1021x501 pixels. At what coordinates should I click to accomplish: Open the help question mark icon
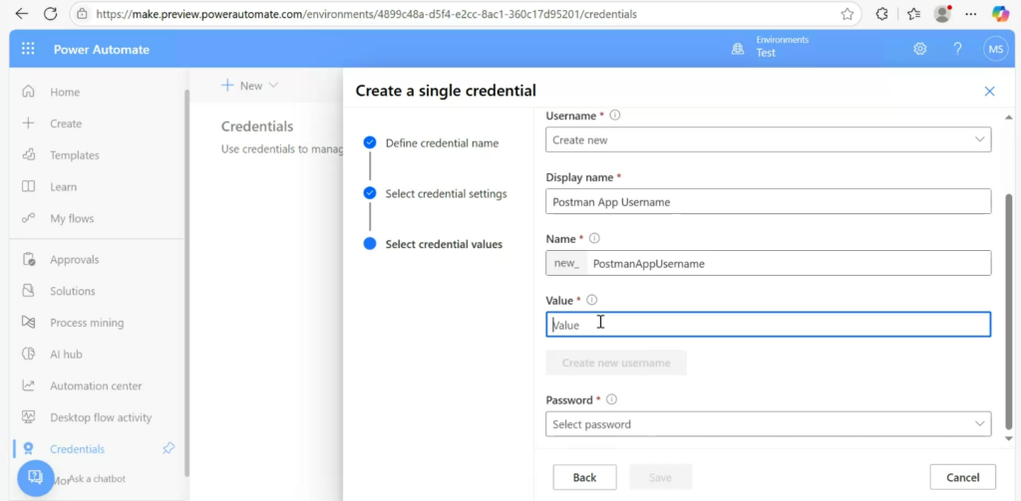tap(957, 49)
